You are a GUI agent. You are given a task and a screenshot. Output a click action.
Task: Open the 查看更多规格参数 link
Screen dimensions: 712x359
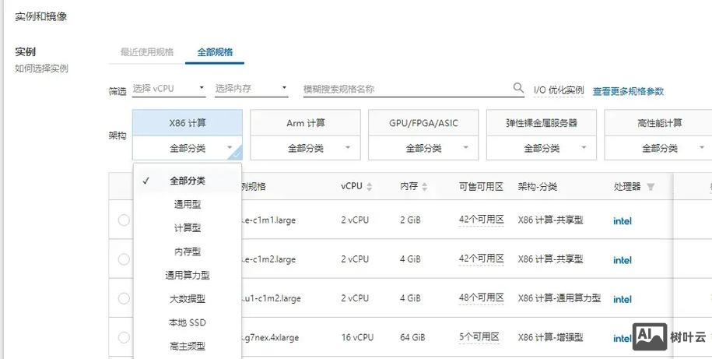click(x=628, y=91)
